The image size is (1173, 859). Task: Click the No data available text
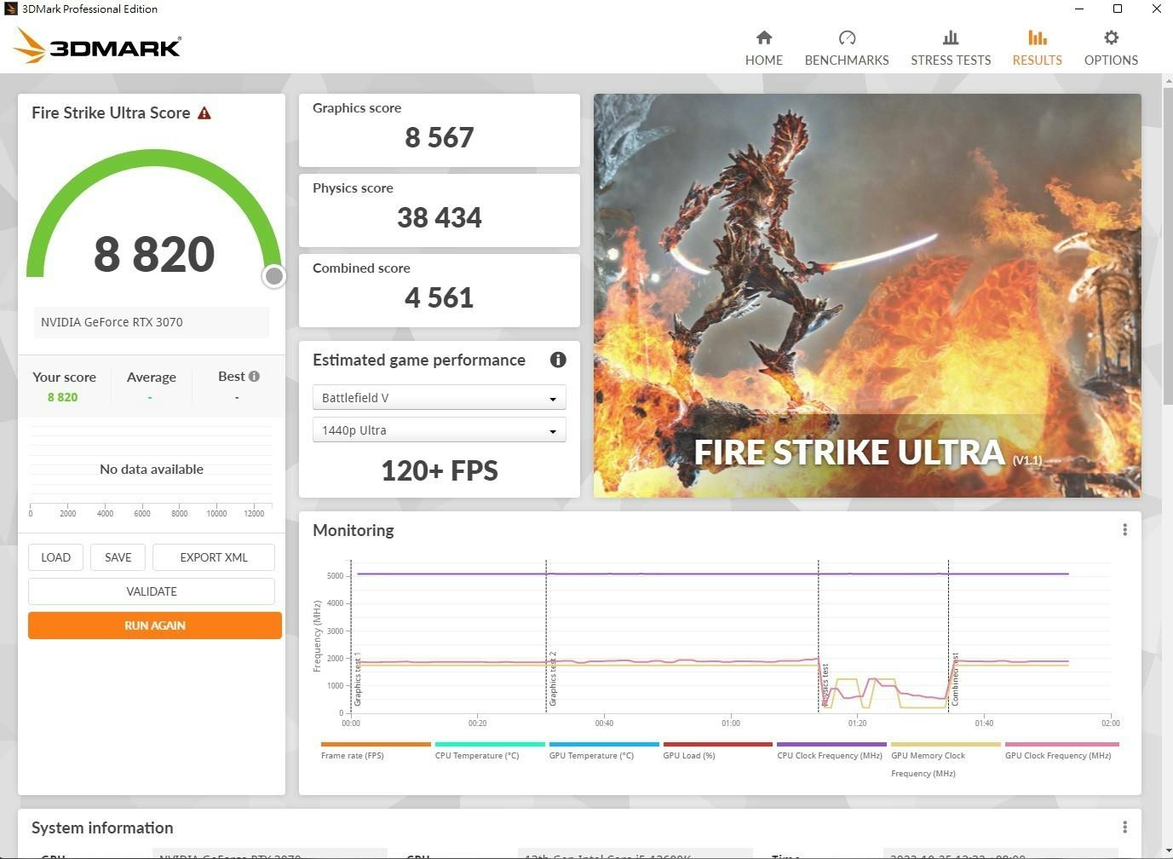point(152,469)
